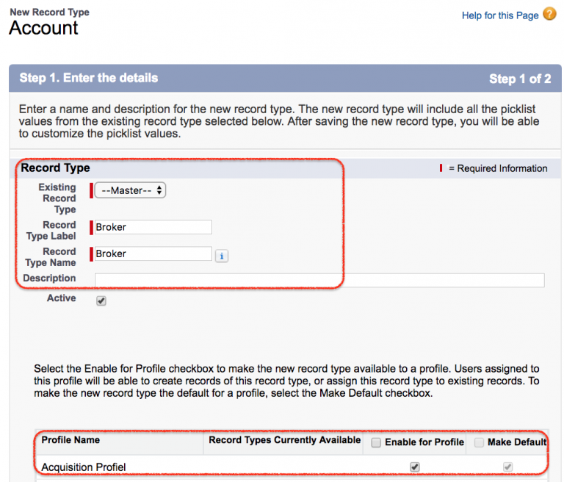Click the orange help question mark icon
564x482 pixels.
[549, 14]
